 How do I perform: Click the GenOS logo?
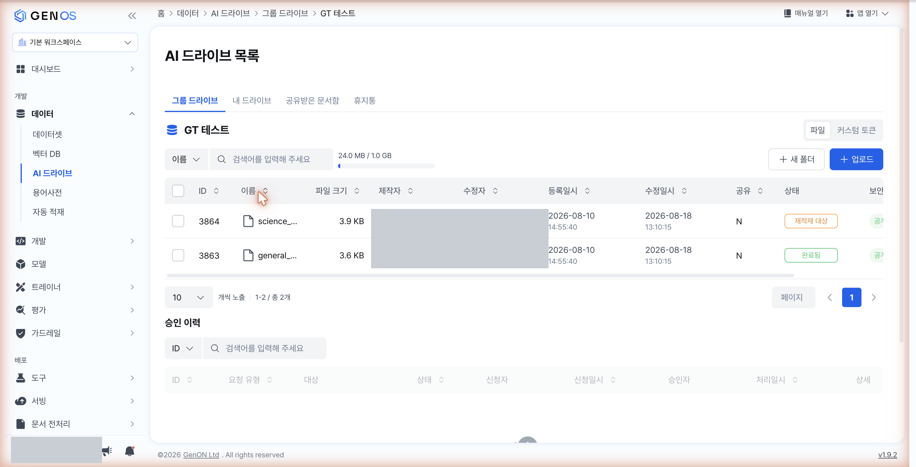click(45, 16)
